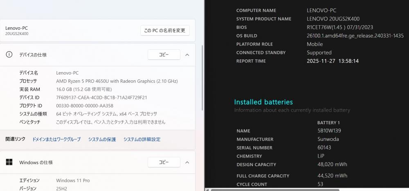Select the 20UGS2K400 model text under Lenovo-PC
The height and width of the screenshot is (191, 409).
17,34
